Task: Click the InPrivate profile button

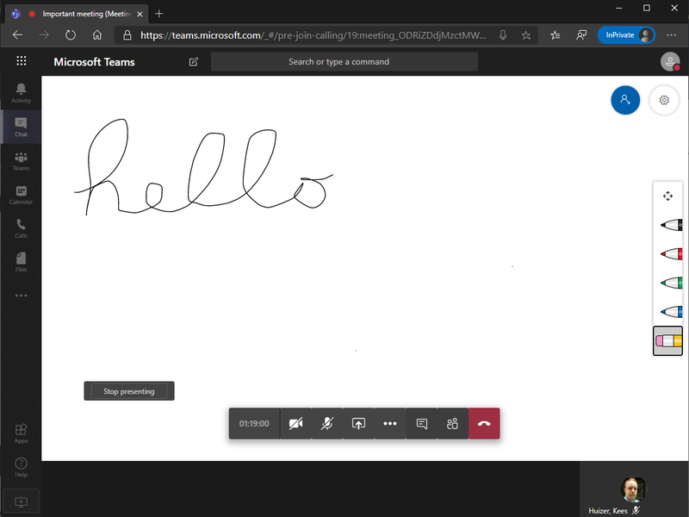Action: tap(626, 35)
